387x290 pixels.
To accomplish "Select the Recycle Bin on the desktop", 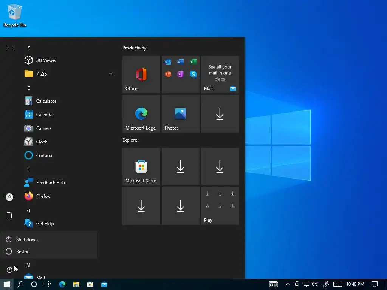I will point(15,15).
